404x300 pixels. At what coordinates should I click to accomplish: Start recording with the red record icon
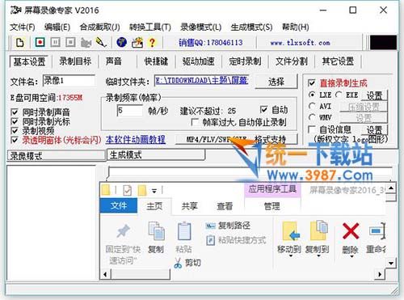40,42
